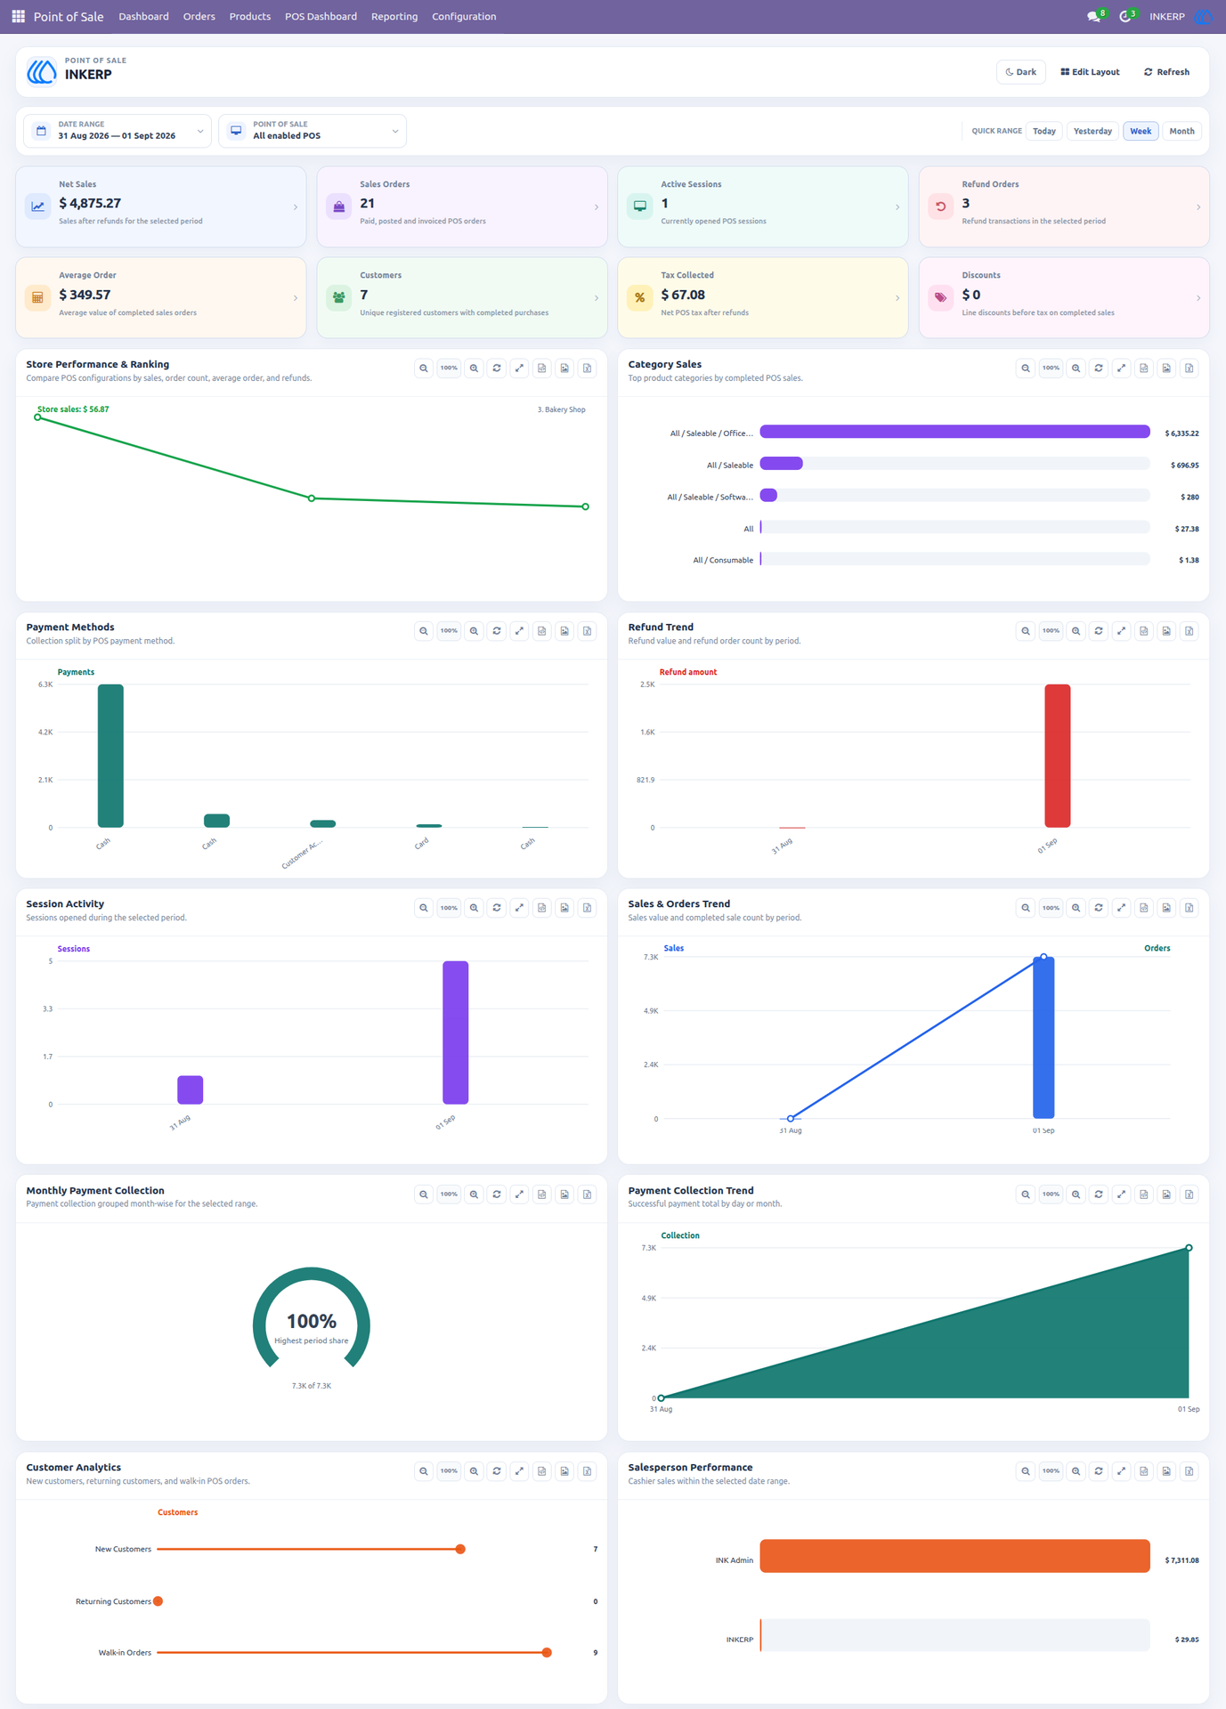The height and width of the screenshot is (1709, 1226).
Task: Expand the Discounts card chevron
Action: pyautogui.click(x=1198, y=298)
